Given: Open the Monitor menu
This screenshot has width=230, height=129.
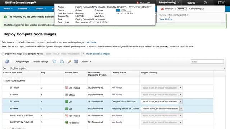Looking at the screenshot, I should point(41,9).
